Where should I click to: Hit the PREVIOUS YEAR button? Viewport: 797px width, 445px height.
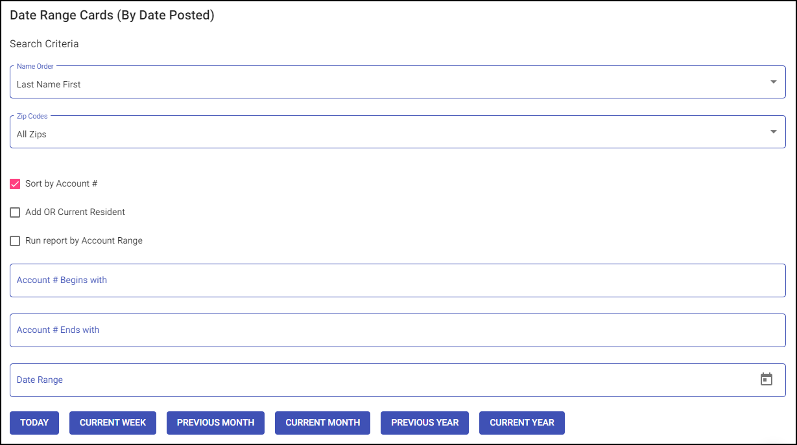425,422
